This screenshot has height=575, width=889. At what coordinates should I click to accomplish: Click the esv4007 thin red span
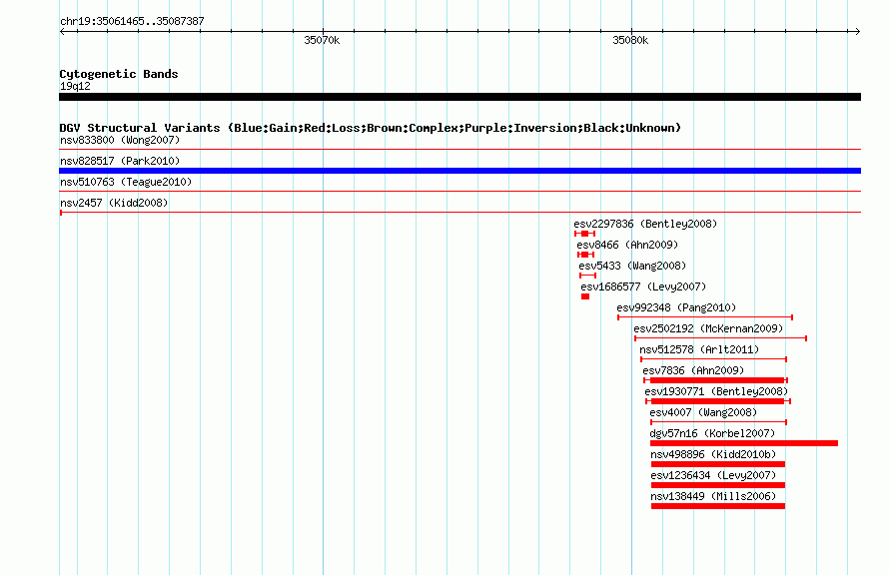click(719, 422)
